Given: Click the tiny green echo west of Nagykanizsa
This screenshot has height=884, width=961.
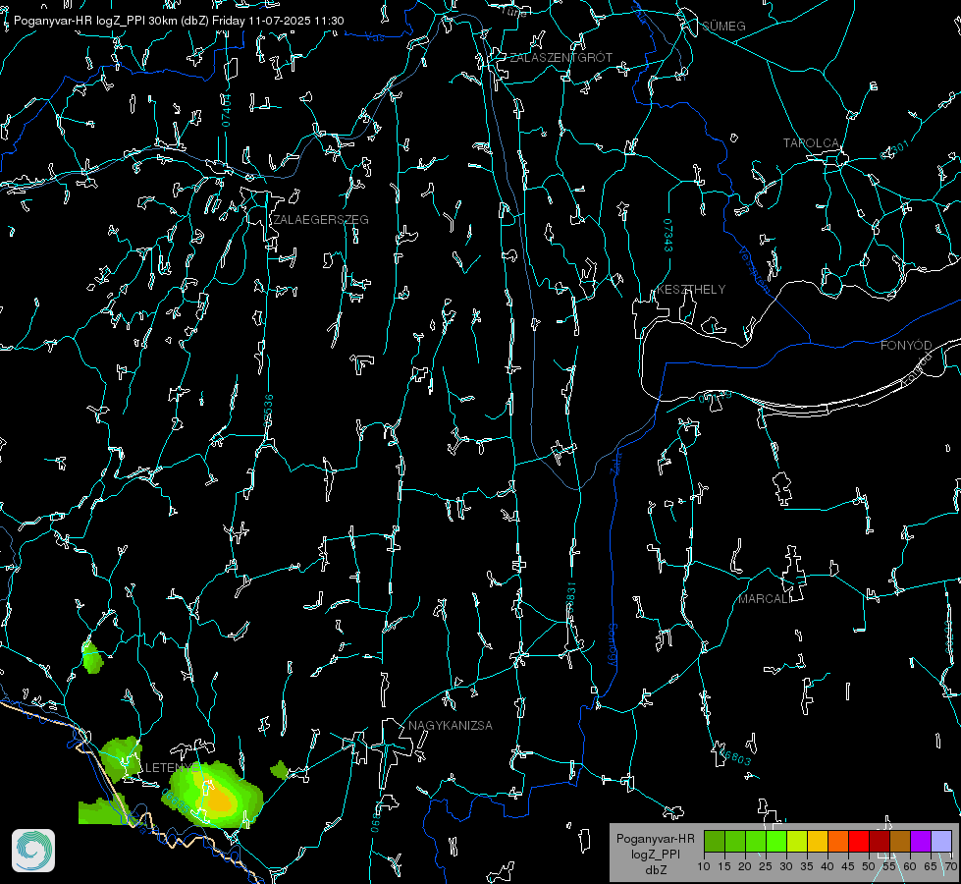Looking at the screenshot, I should point(280,770).
